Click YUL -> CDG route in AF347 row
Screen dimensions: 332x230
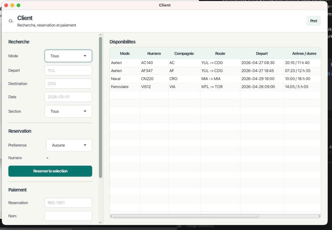pyautogui.click(x=220, y=71)
